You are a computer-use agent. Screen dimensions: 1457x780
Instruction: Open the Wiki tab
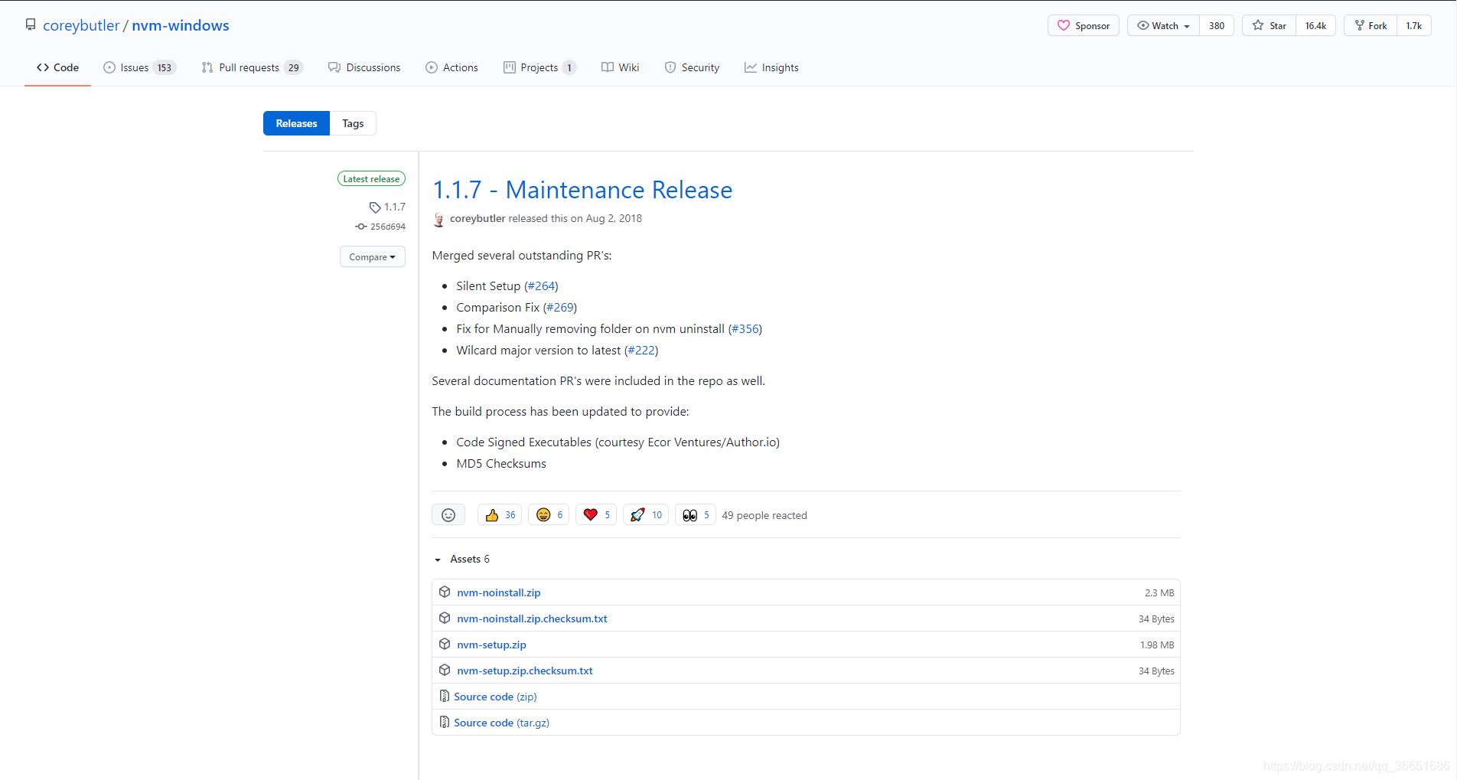point(621,67)
